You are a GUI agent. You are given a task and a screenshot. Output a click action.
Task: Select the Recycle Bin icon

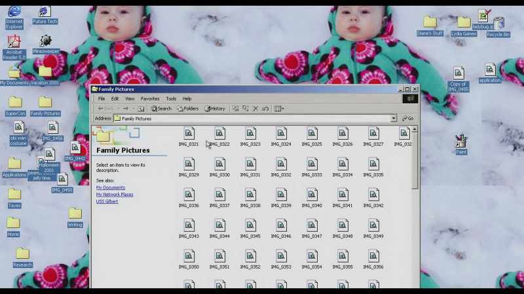pos(498,27)
